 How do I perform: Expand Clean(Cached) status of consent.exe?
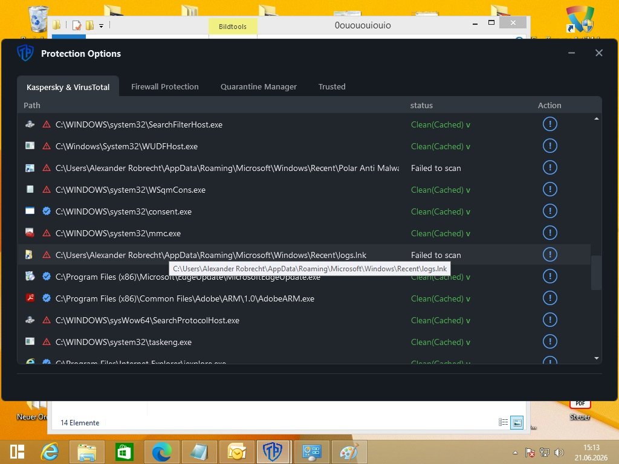point(440,211)
